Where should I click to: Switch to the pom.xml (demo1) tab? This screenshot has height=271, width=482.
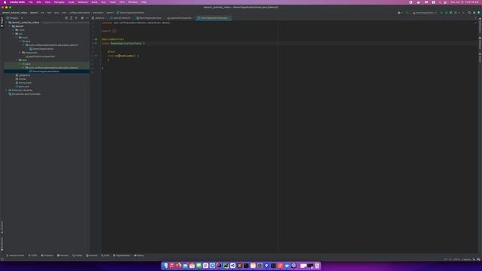120,18
